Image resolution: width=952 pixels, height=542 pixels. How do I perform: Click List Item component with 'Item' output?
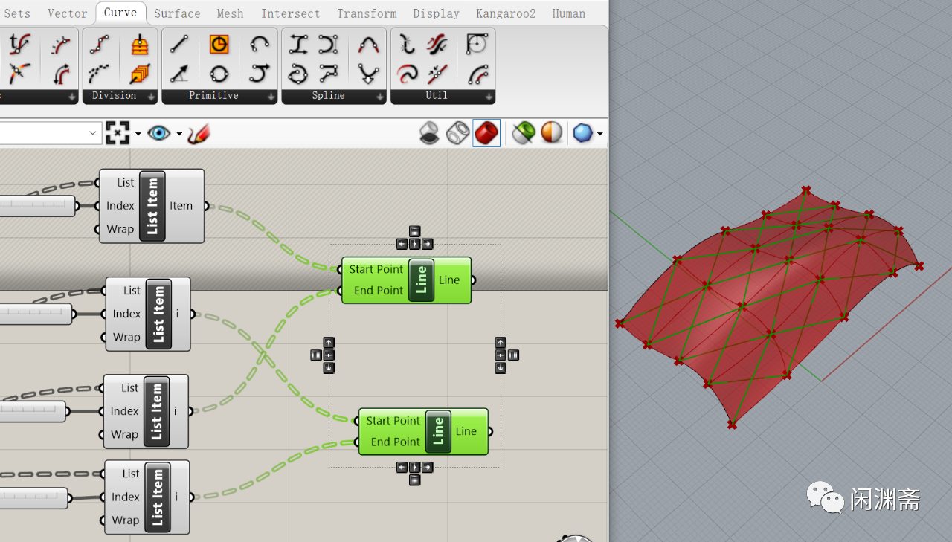click(152, 206)
